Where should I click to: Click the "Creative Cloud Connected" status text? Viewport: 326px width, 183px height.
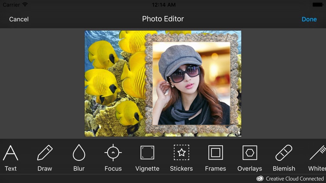point(295,179)
